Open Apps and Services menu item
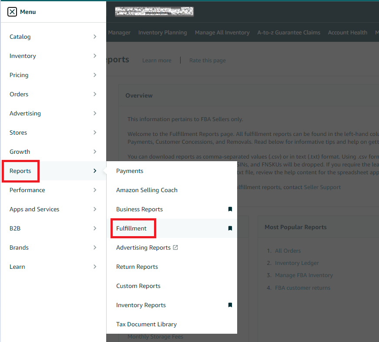The width and height of the screenshot is (379, 342). click(34, 209)
